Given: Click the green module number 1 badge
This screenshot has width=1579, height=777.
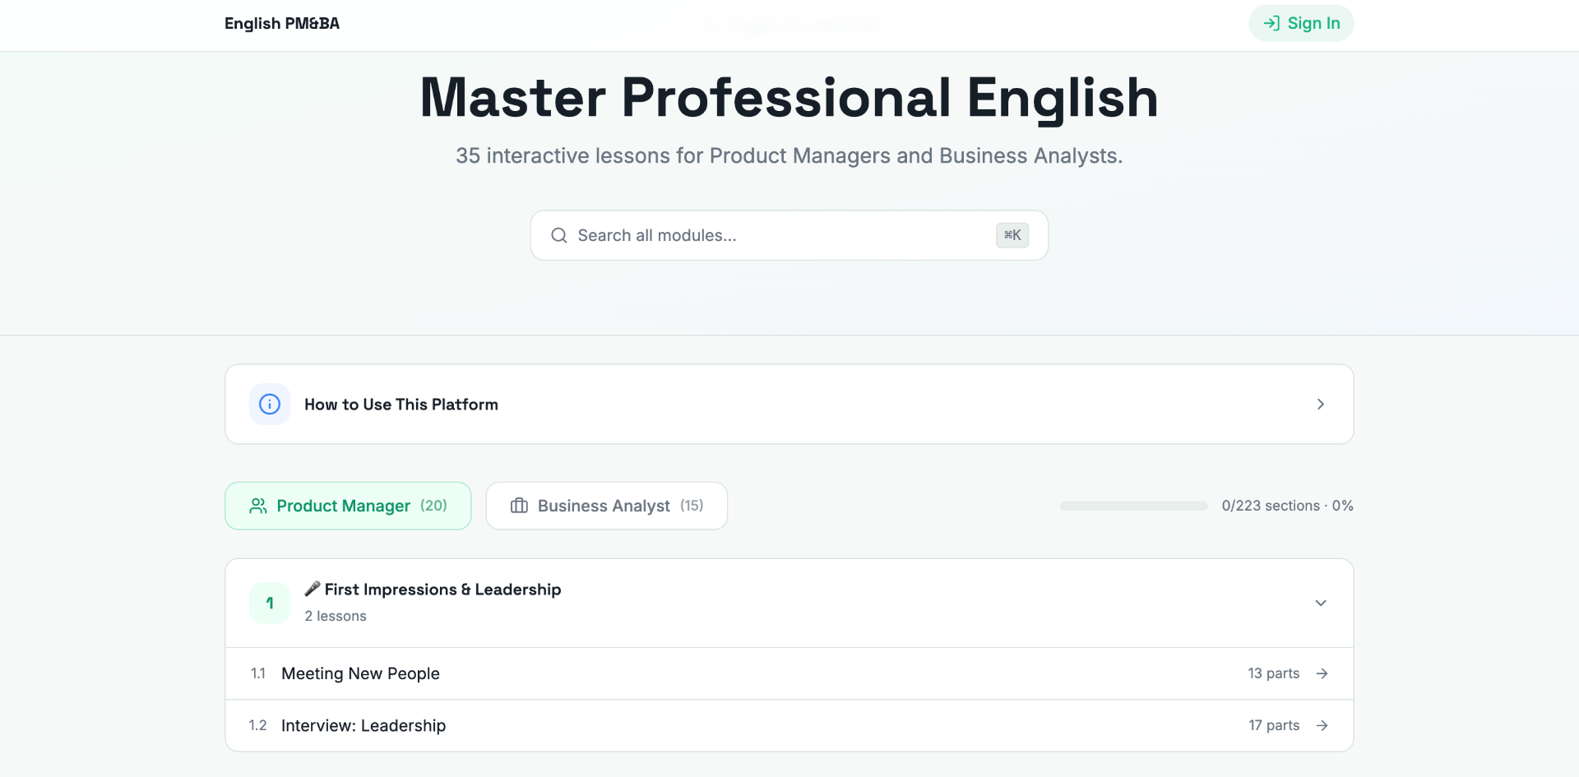Looking at the screenshot, I should [x=270, y=603].
